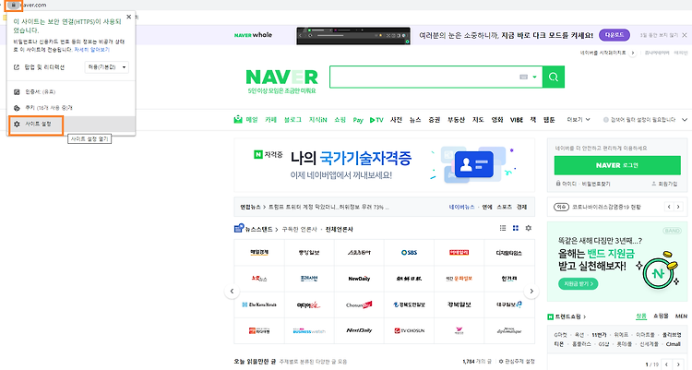Click the NAVER logo
Screen dimensions: 692x370
[281, 78]
